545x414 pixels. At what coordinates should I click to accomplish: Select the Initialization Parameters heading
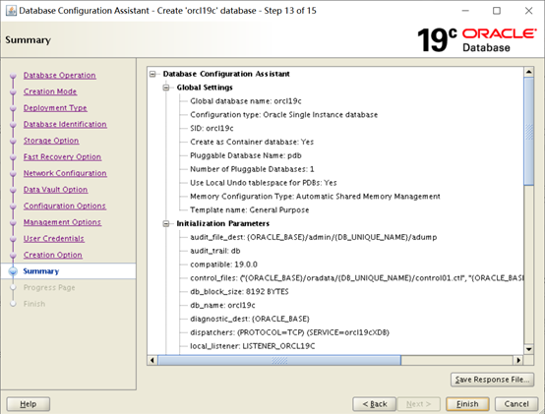click(x=222, y=223)
